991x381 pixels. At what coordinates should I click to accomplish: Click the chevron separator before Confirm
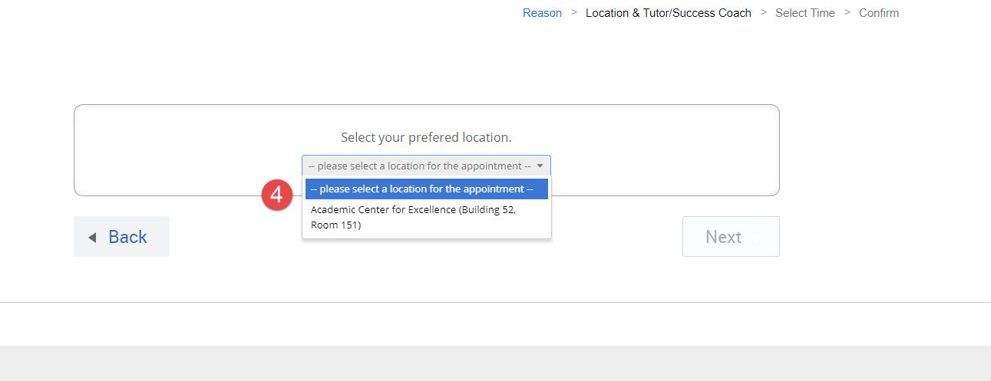click(847, 12)
